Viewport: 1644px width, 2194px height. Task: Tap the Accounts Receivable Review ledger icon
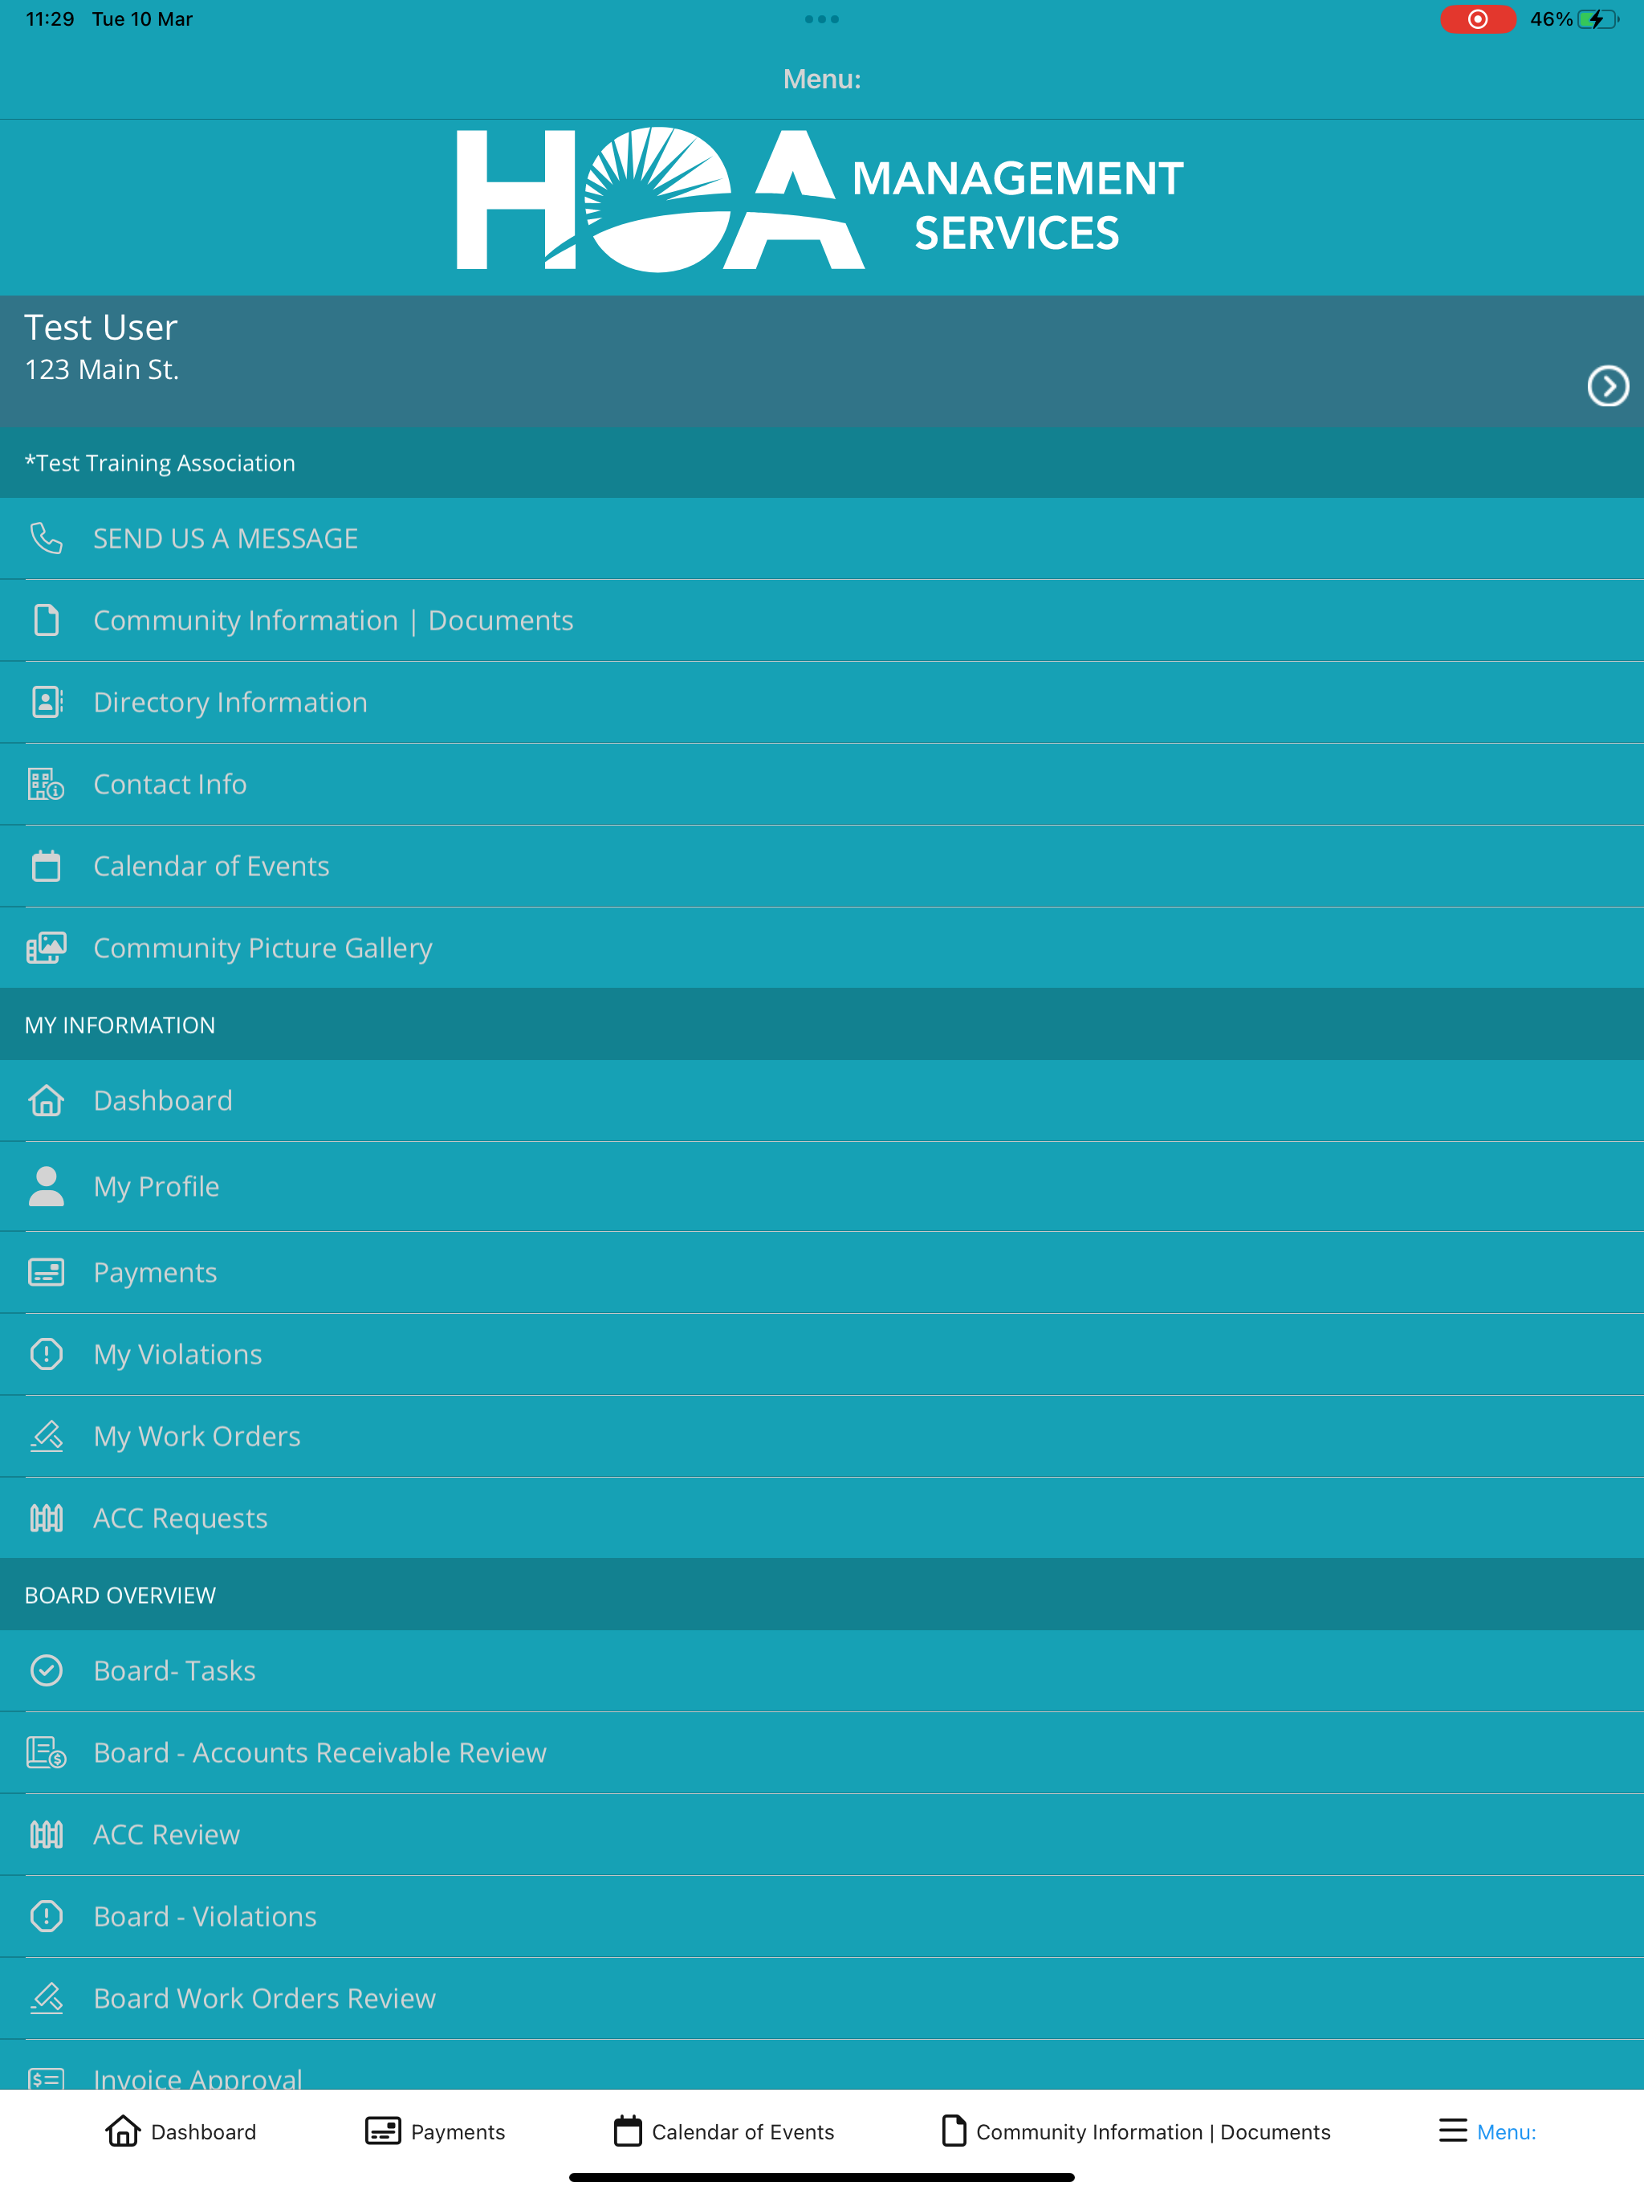point(47,1752)
